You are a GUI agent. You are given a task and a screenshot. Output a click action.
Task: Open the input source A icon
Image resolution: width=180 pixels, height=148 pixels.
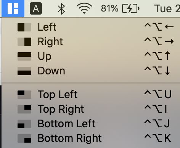tap(36, 8)
